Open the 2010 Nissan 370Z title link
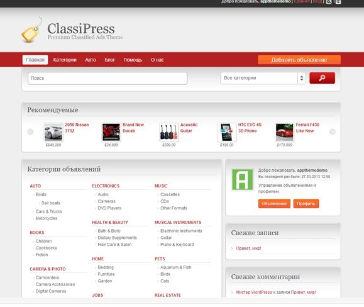 [77, 128]
